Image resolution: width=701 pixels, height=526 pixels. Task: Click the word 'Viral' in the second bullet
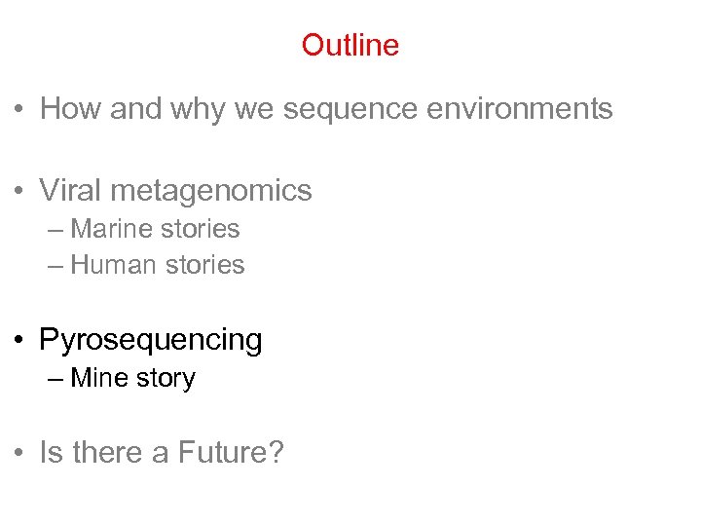point(69,190)
